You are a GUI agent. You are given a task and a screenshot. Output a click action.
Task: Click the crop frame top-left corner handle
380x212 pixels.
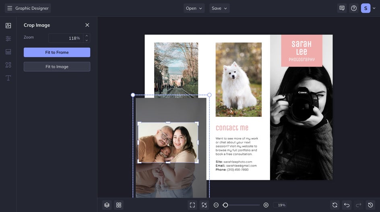[139, 123]
